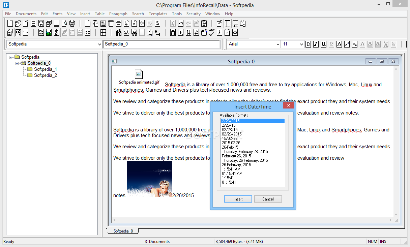Toggle subscript formatting
This screenshot has height=247, width=410.
click(x=355, y=44)
